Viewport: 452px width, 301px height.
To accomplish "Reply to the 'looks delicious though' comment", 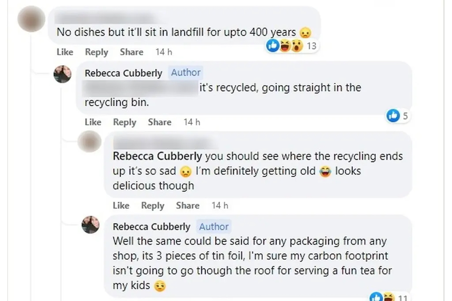I will pos(152,206).
